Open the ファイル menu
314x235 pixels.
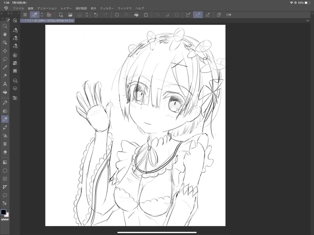click(18, 8)
